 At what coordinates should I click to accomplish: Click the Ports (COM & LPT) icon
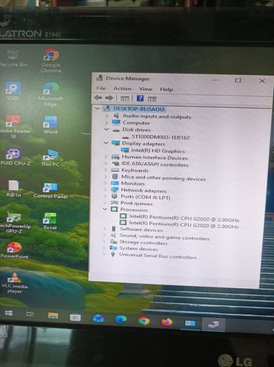pos(114,196)
